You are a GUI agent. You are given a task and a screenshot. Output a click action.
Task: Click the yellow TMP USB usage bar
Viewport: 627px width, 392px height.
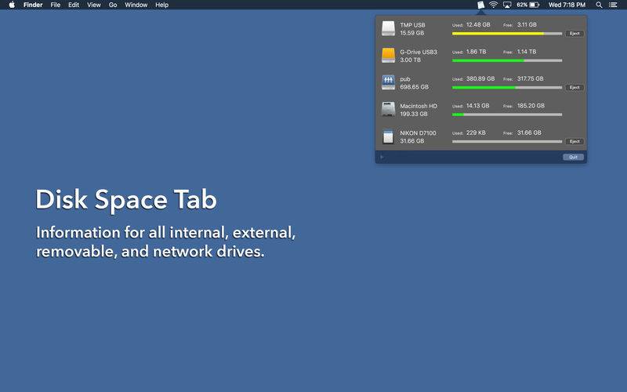pyautogui.click(x=507, y=34)
